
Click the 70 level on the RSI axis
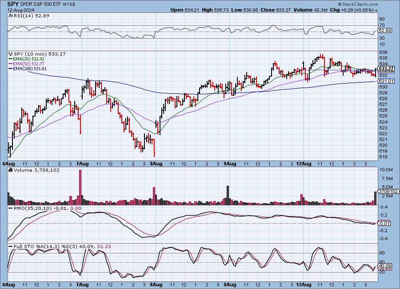[382, 25]
